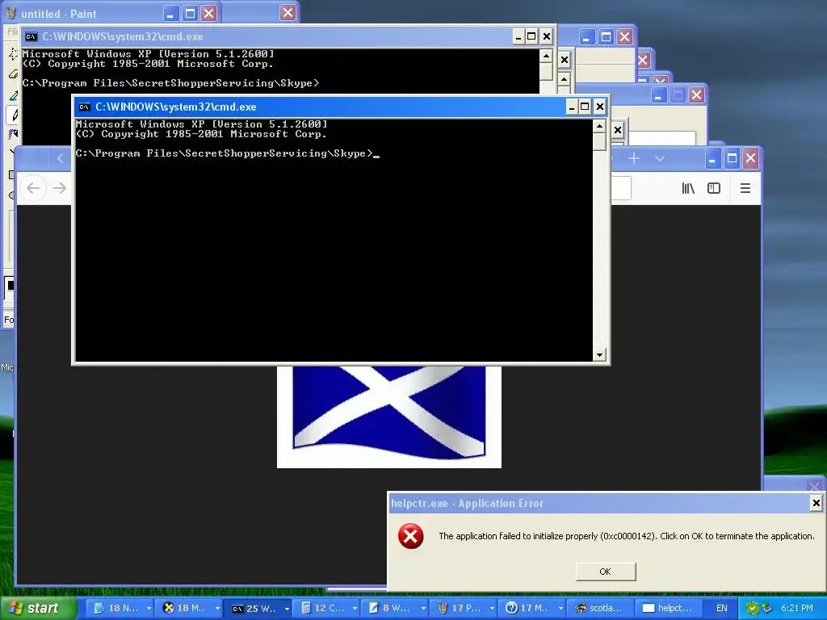Expand the '25 W..' taskbar group arrow
The height and width of the screenshot is (620, 827).
click(x=287, y=609)
